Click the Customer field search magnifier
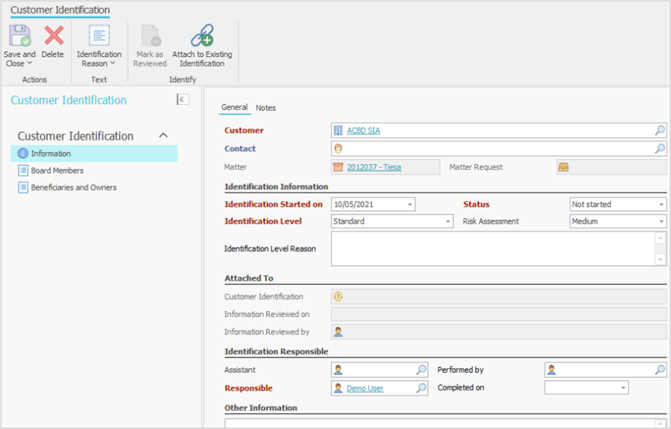Image resolution: width=671 pixels, height=429 pixels. click(x=660, y=131)
